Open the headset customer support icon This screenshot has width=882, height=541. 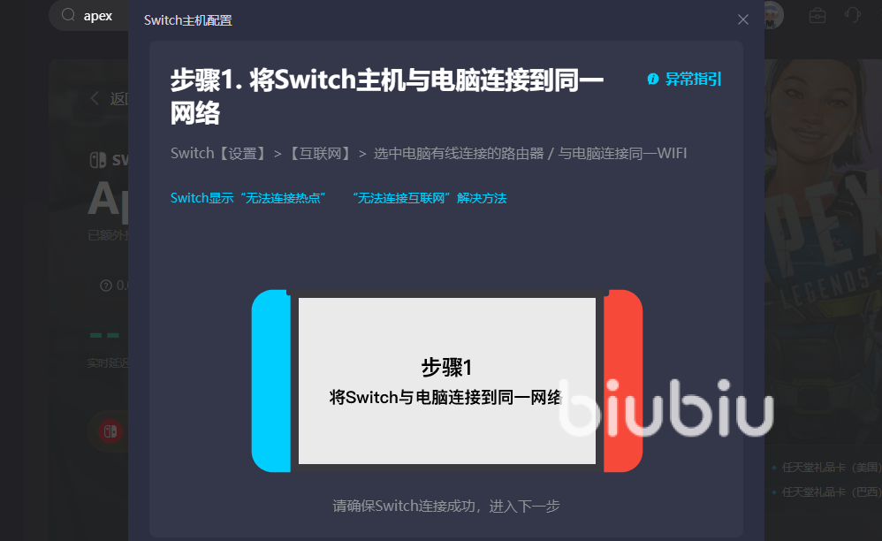point(853,15)
